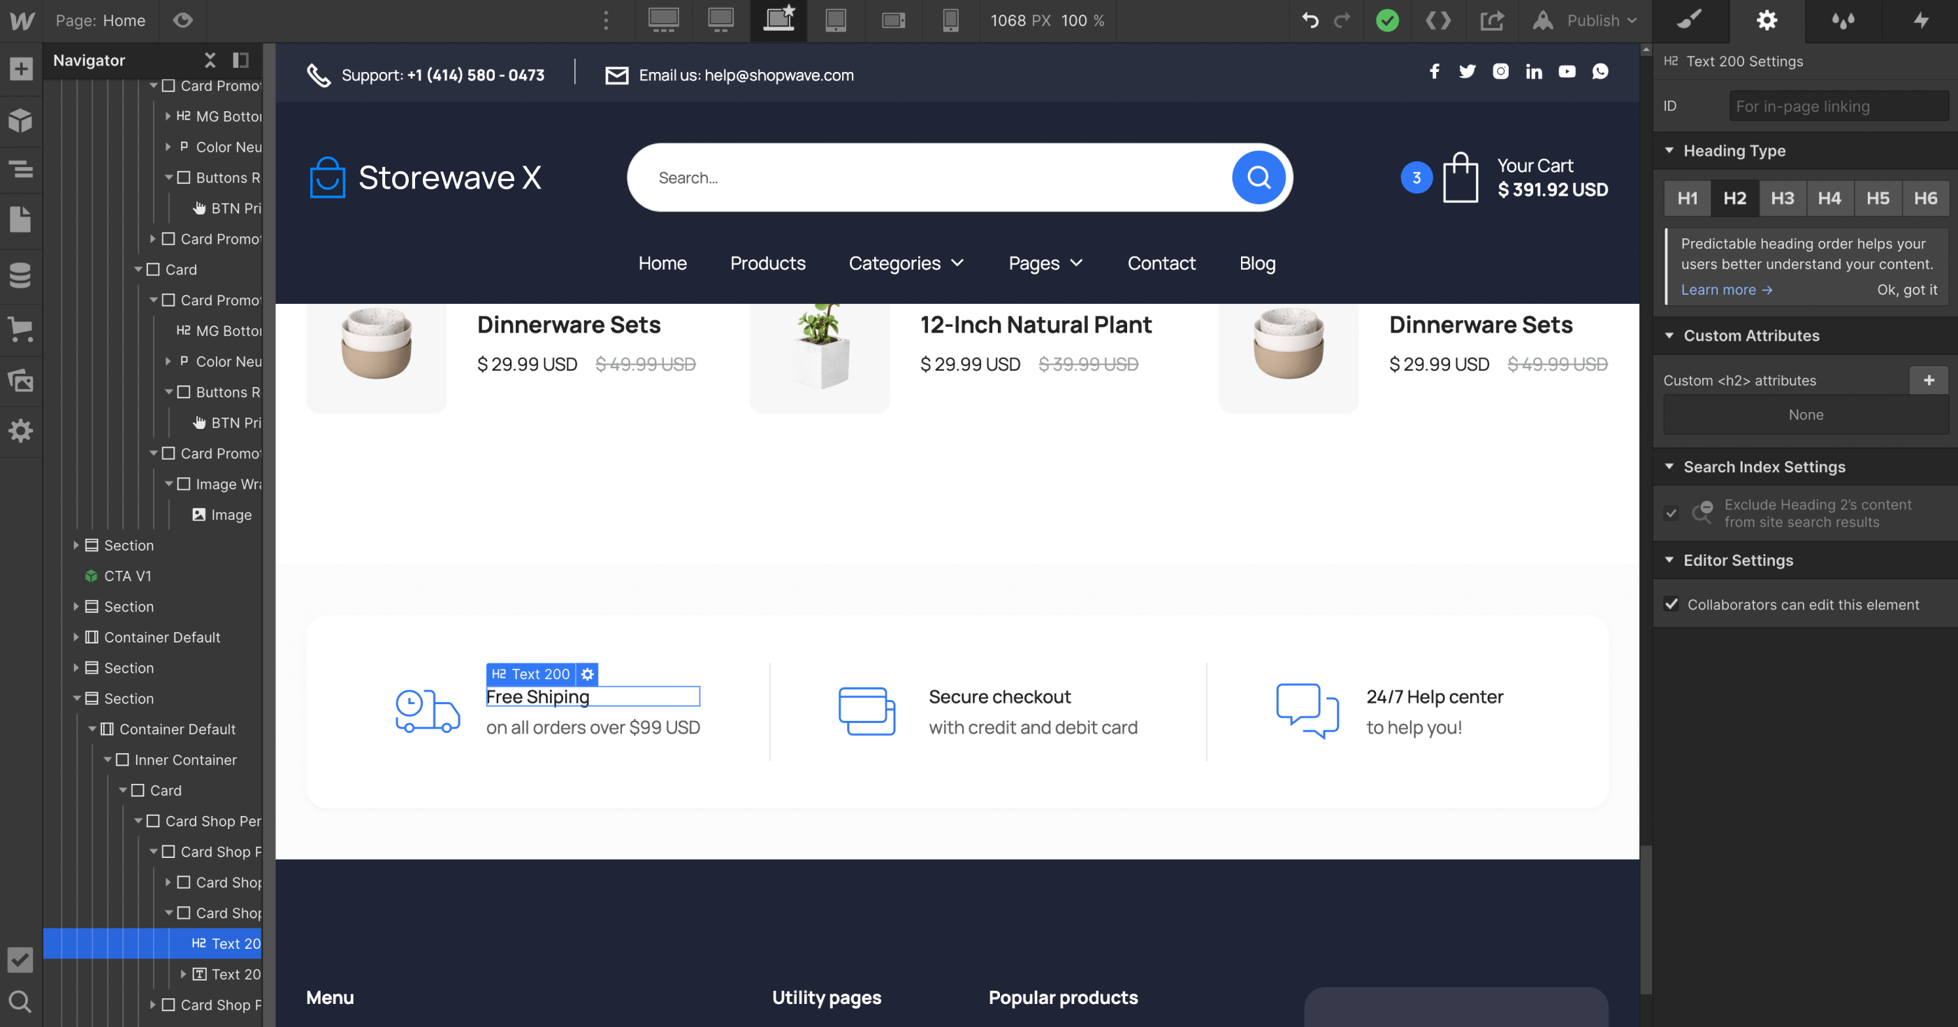Add a custom h2 attribute

coord(1929,380)
